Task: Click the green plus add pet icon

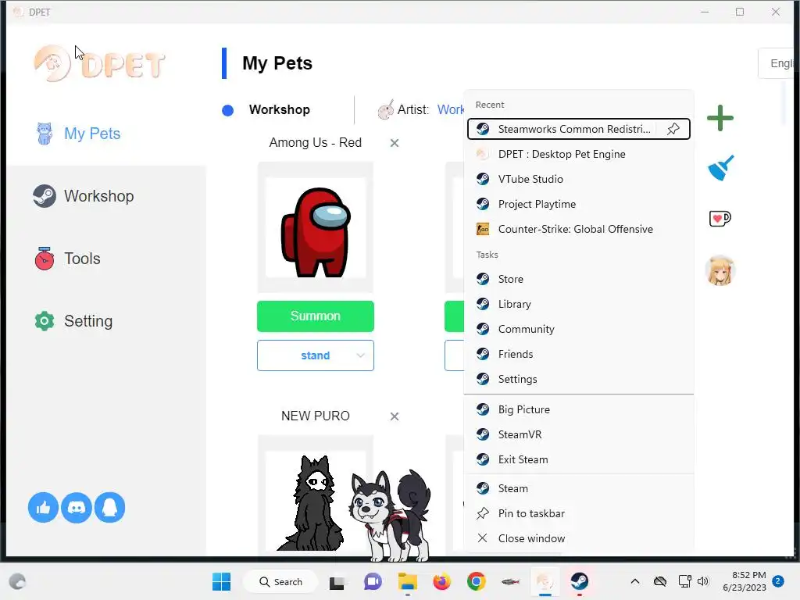Action: [x=720, y=118]
